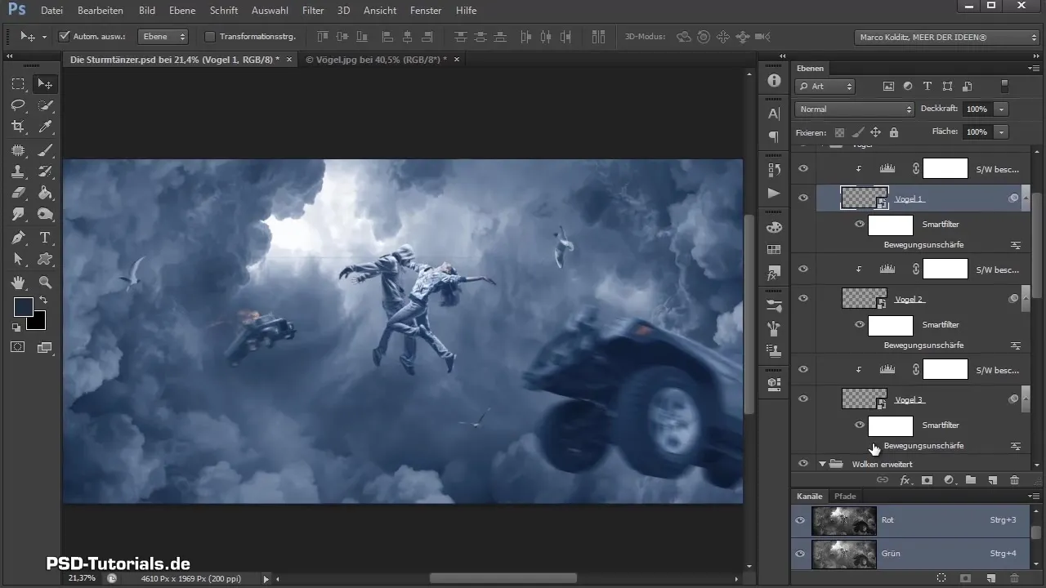Click the zoom percentage field 21,37%
This screenshot has height=588, width=1046.
[x=81, y=578]
